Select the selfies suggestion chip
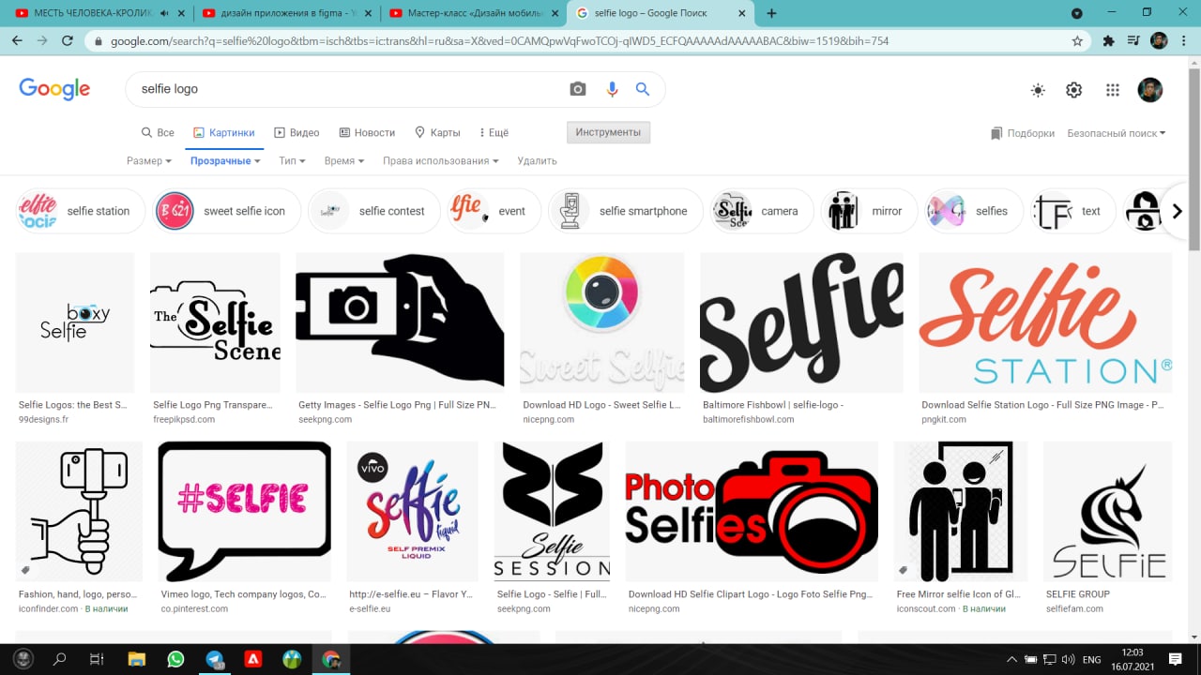Image resolution: width=1201 pixels, height=675 pixels. pos(975,211)
